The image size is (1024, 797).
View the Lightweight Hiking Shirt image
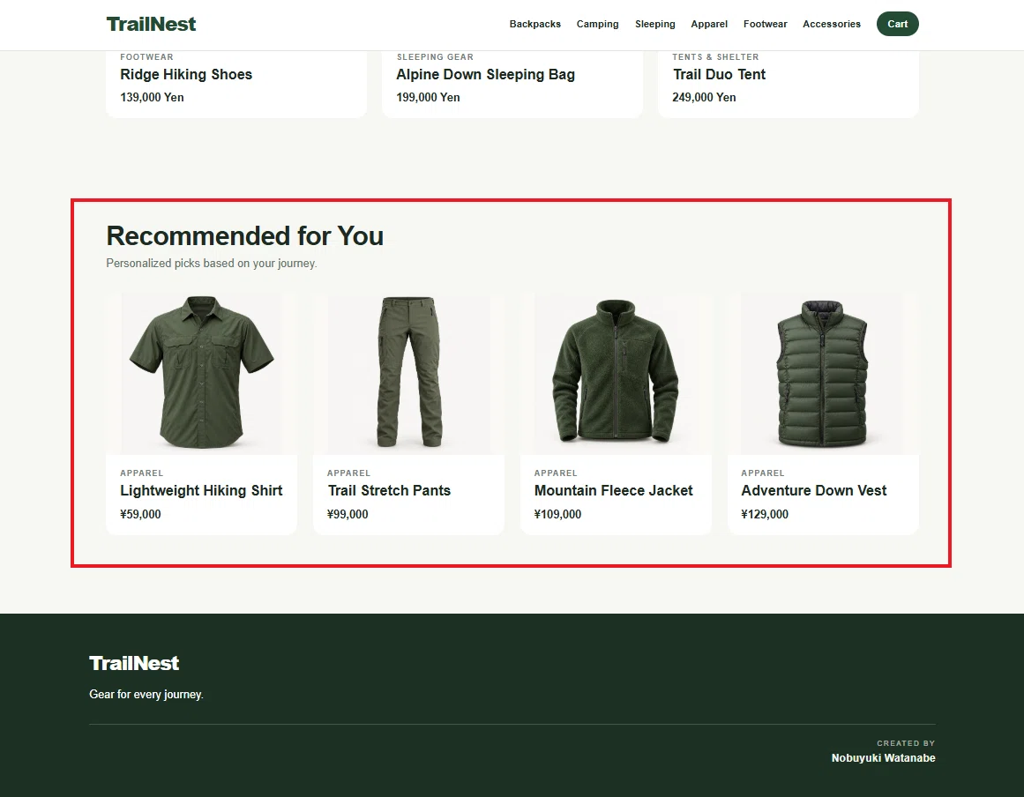click(x=202, y=373)
